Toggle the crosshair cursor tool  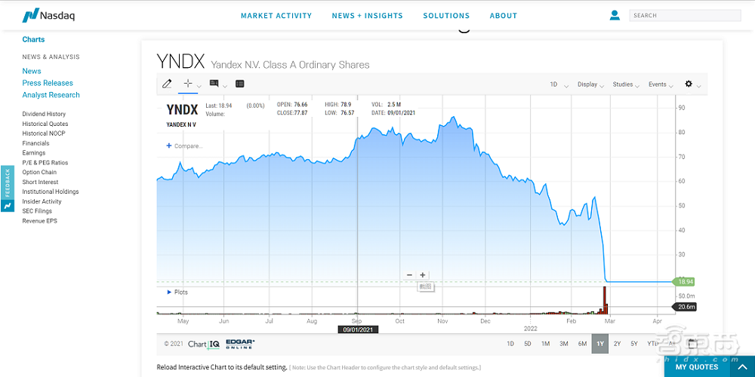point(189,84)
